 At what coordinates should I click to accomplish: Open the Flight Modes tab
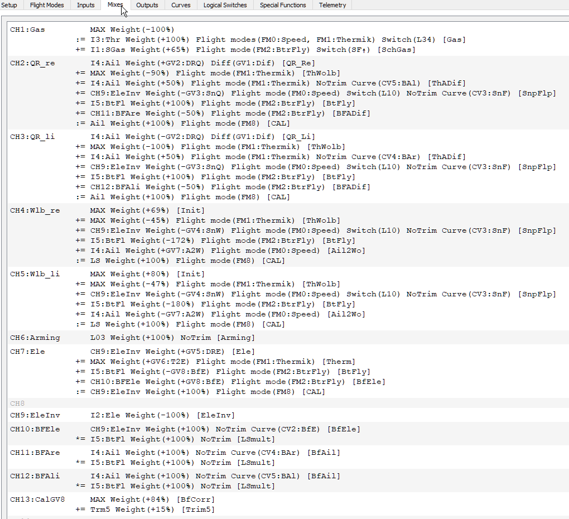[47, 5]
